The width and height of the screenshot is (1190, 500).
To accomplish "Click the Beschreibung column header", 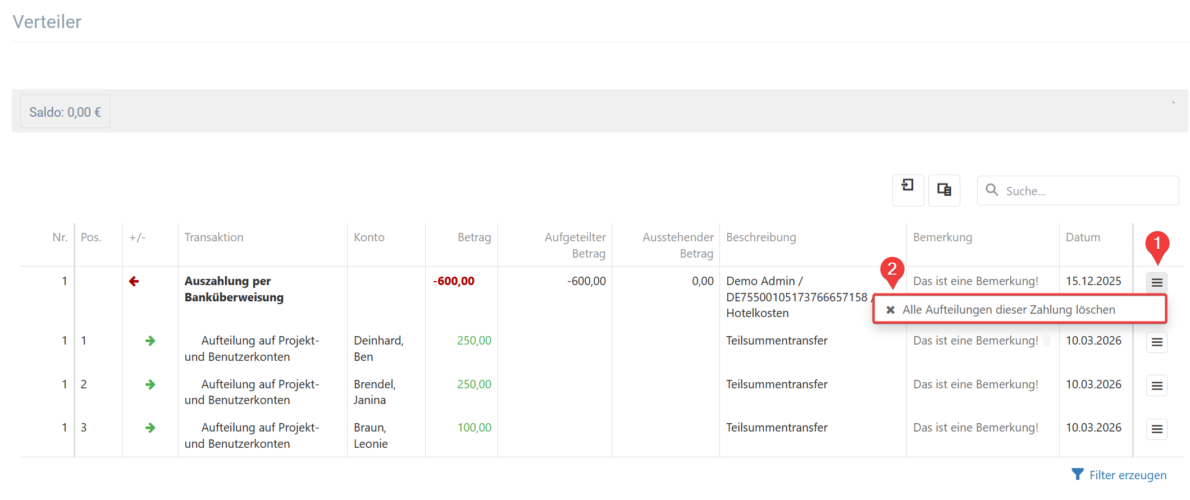I will pos(760,237).
